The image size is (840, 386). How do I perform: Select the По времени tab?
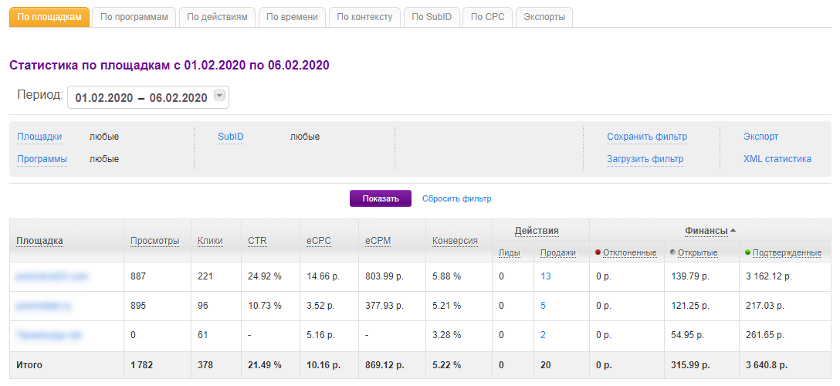pyautogui.click(x=292, y=17)
